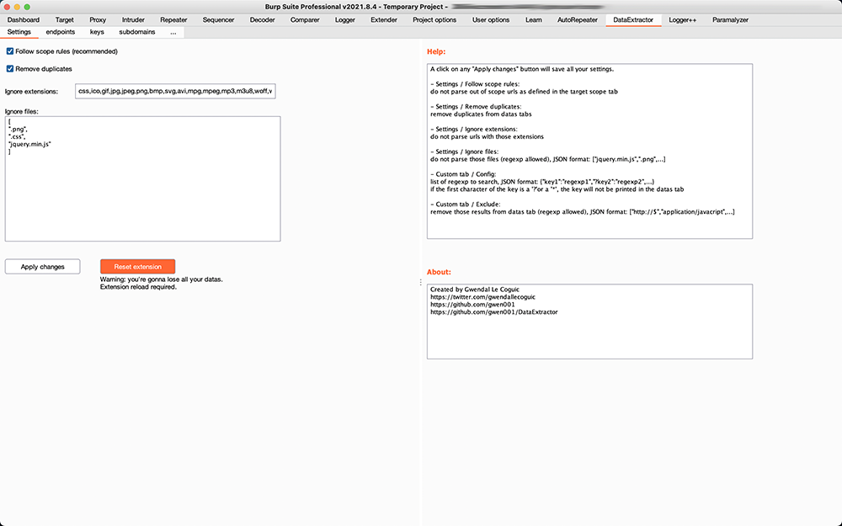842x526 pixels.
Task: Click "Custom tab / Exclude:" help line
Action: (466, 205)
